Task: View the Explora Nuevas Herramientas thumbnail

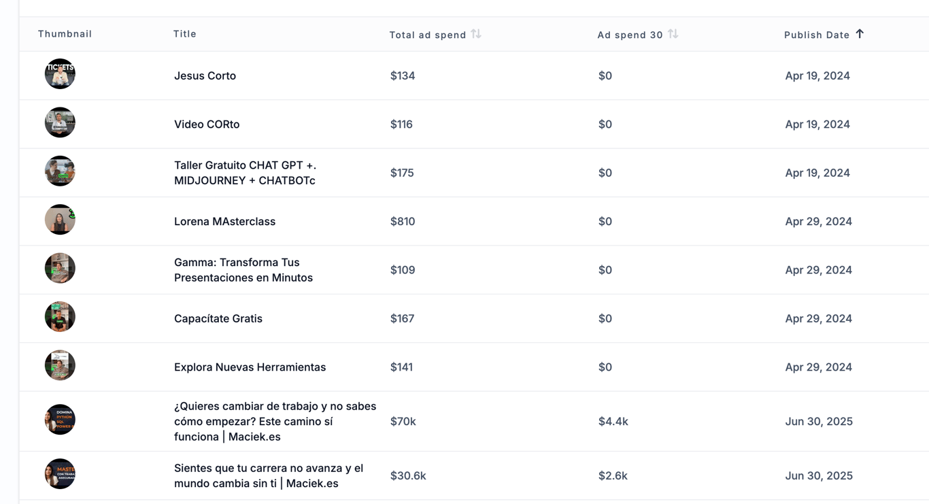Action: [60, 365]
